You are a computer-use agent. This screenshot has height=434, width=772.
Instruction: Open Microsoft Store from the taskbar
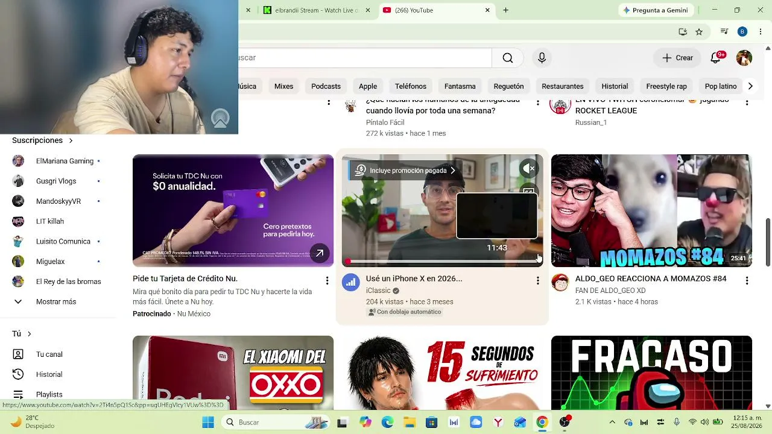[431, 423]
